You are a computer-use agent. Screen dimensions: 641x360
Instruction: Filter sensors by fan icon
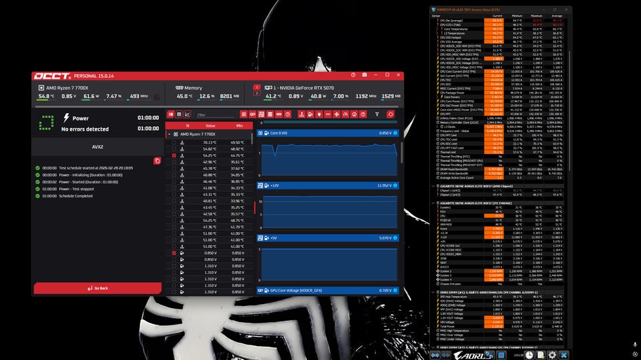click(337, 114)
